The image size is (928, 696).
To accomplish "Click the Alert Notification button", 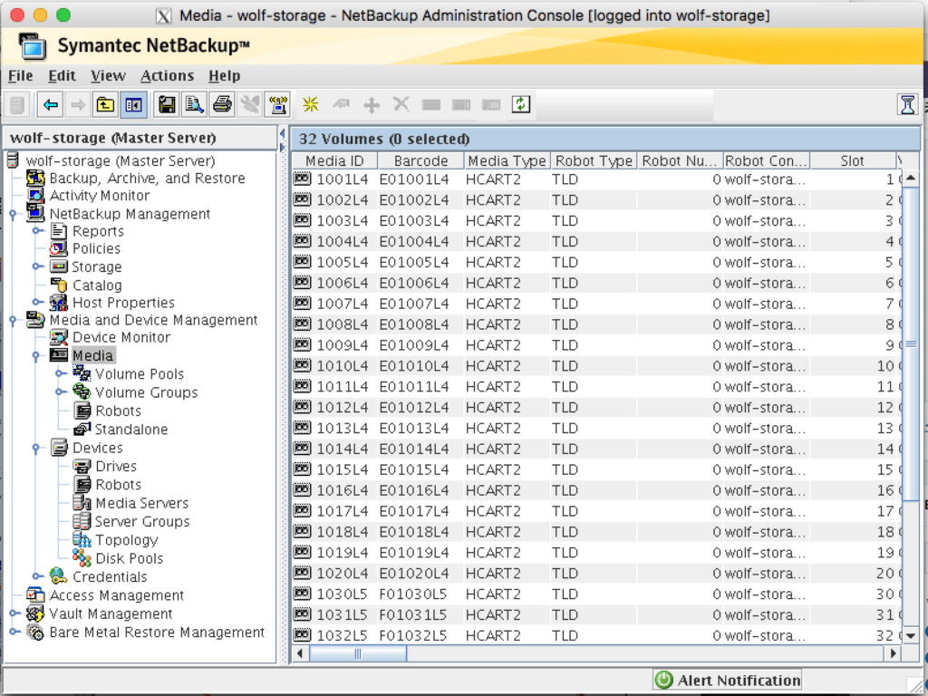I will (x=725, y=680).
